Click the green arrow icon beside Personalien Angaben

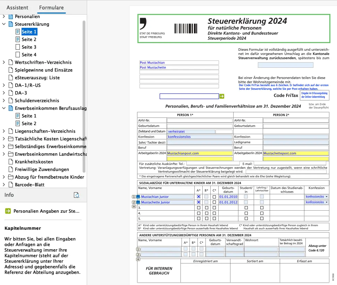tap(8, 211)
